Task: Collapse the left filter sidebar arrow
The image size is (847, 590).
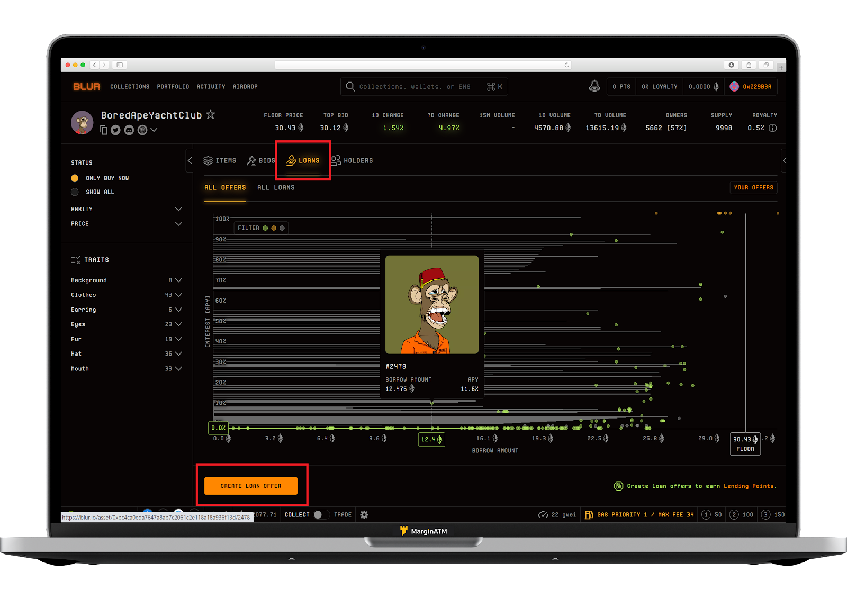Action: (x=190, y=160)
